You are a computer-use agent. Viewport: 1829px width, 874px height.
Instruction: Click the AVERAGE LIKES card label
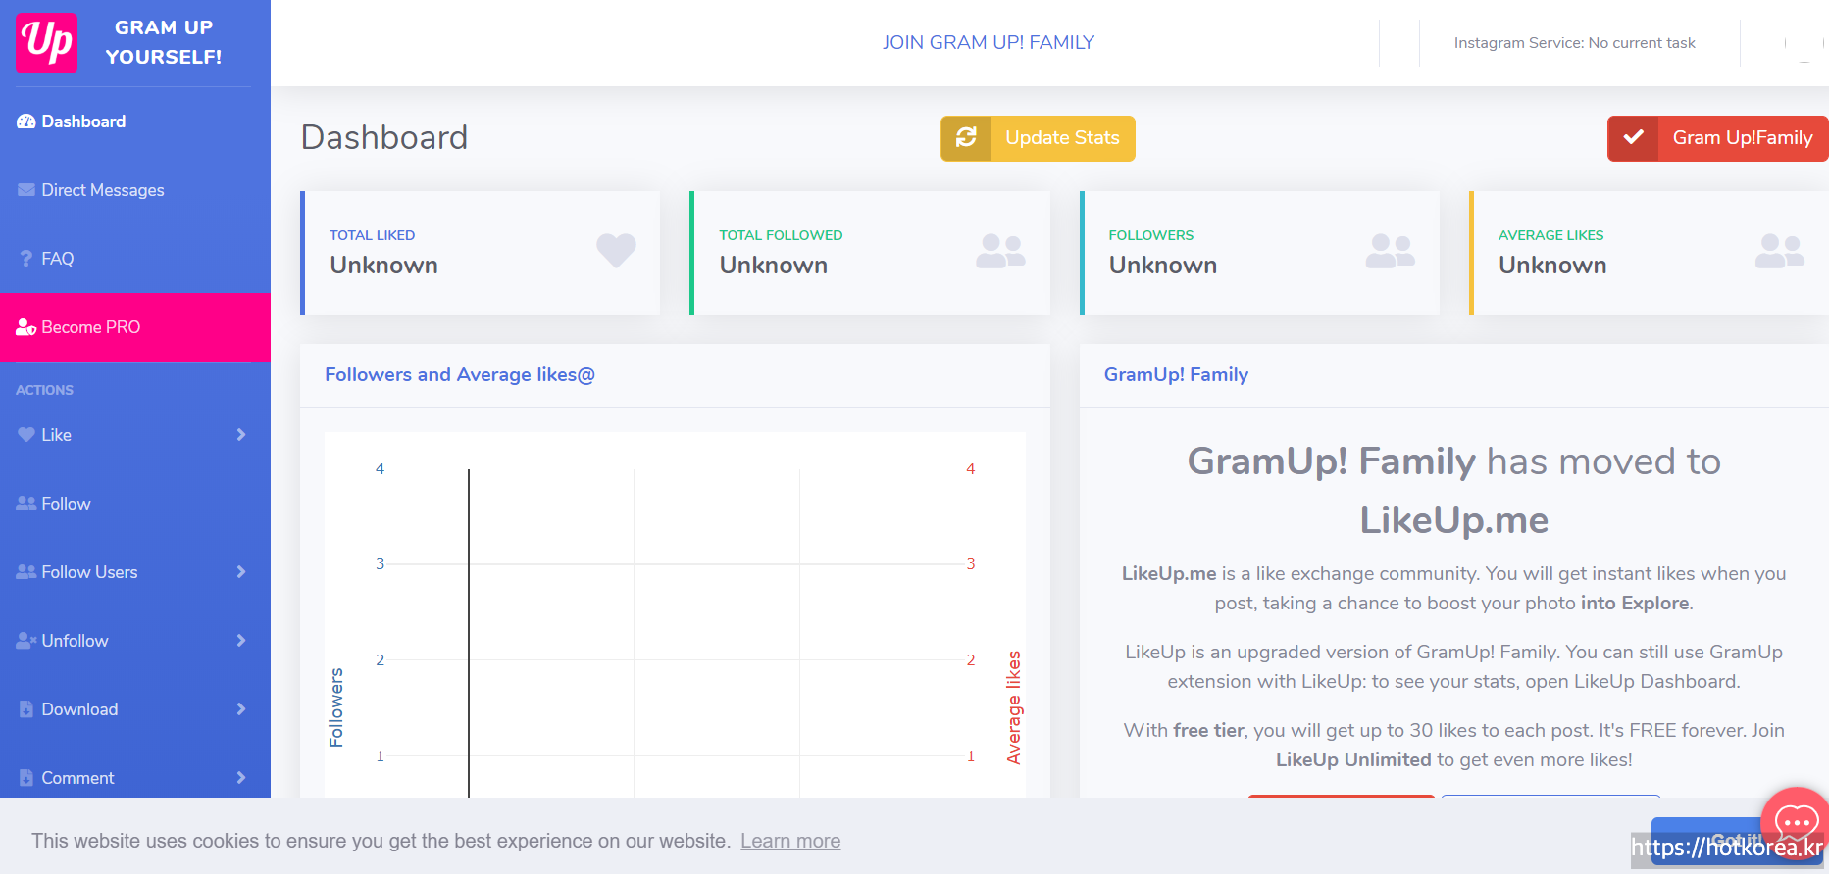click(x=1550, y=235)
